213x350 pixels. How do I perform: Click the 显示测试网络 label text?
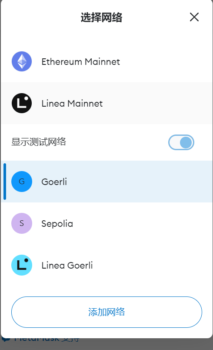point(39,142)
